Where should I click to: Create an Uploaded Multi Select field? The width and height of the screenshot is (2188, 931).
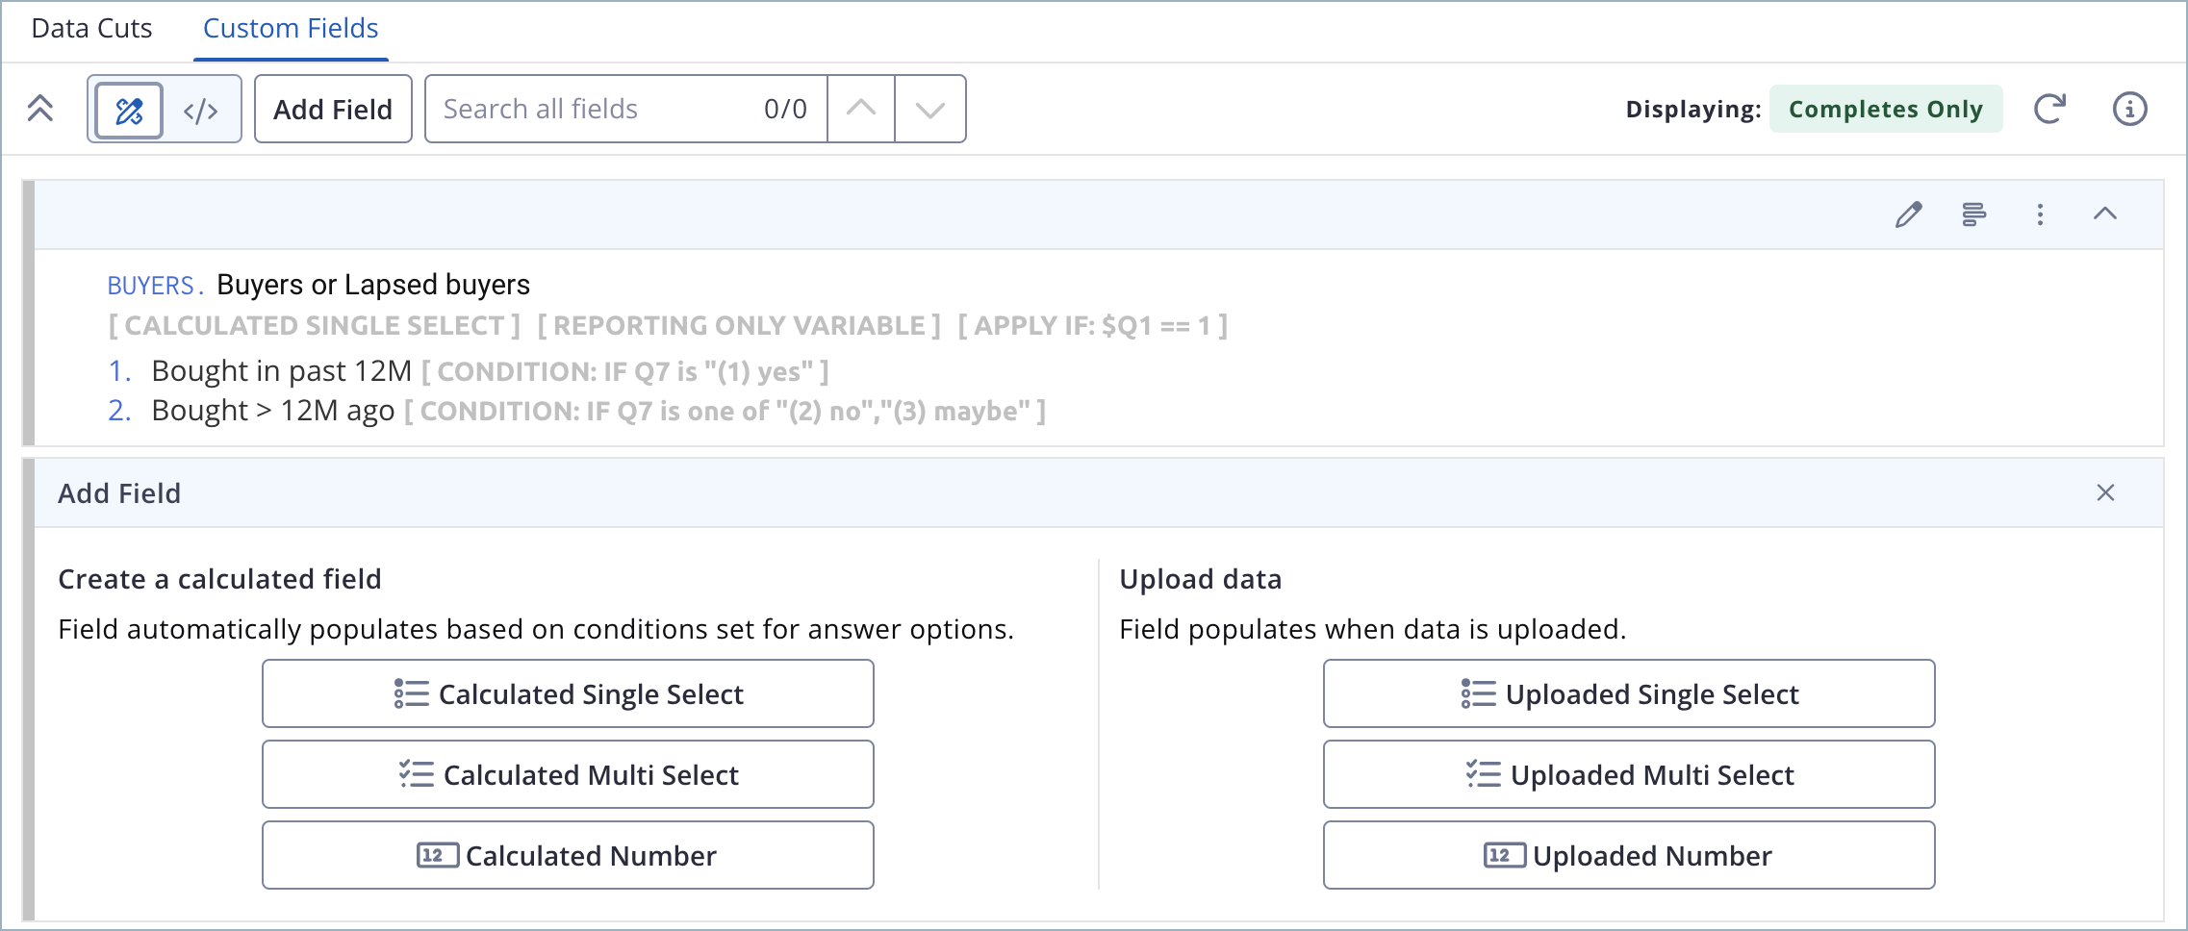(1628, 774)
